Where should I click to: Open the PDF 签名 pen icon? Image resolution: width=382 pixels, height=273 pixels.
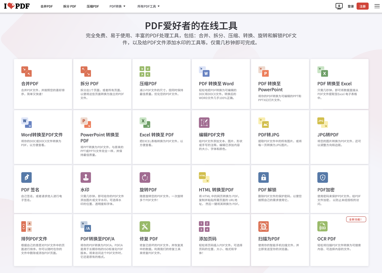pyautogui.click(x=27, y=177)
